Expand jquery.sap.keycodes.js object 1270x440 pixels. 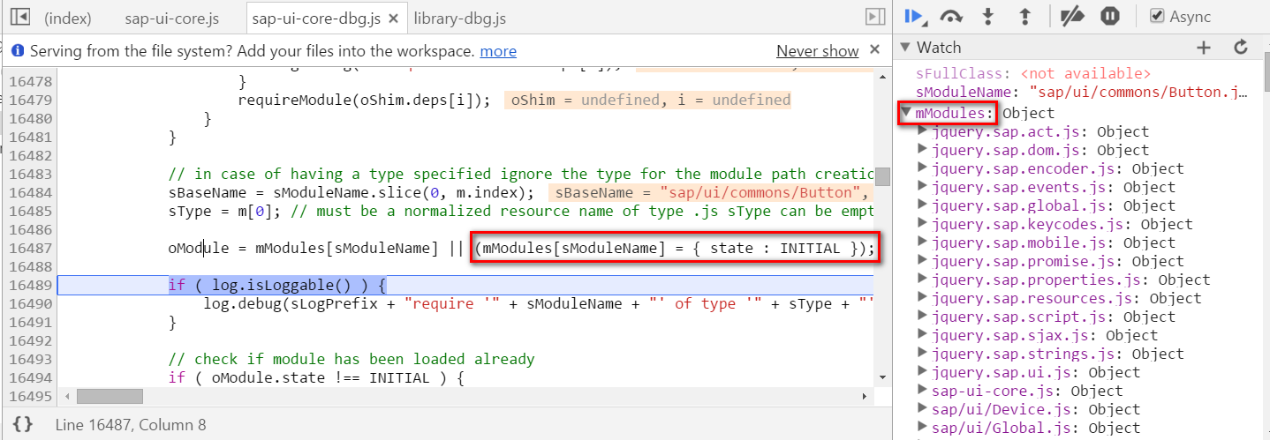pos(923,224)
